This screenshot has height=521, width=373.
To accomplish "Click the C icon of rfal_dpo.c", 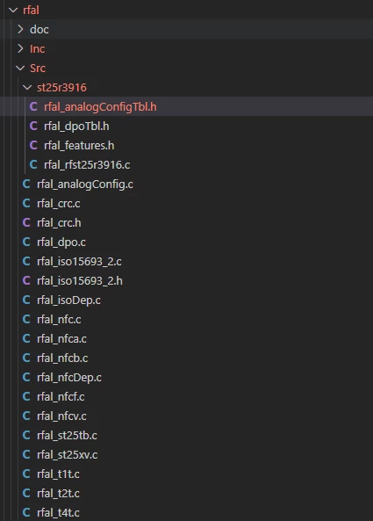I will point(26,242).
